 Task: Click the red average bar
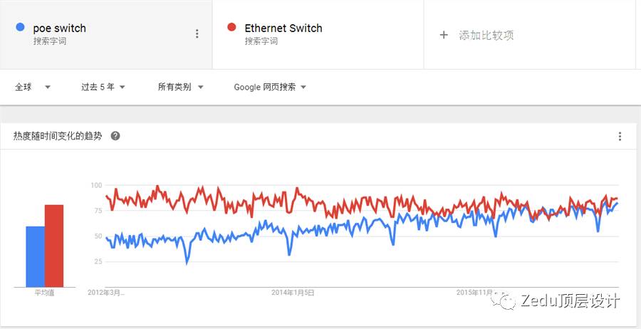(x=54, y=246)
